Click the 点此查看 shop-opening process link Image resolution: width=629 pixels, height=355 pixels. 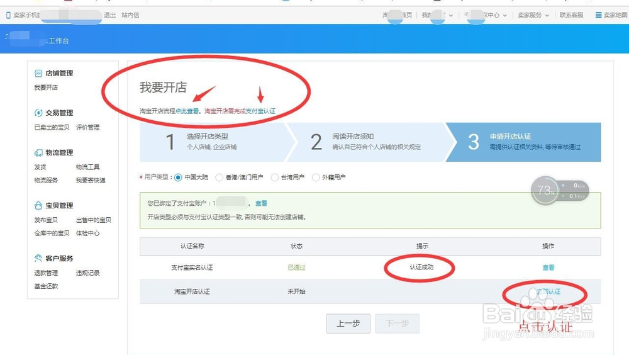coord(187,111)
